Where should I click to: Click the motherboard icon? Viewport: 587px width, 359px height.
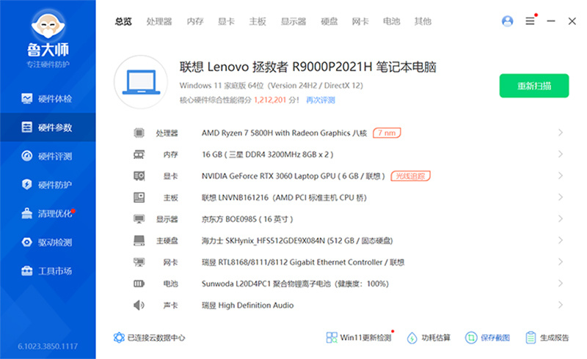click(139, 198)
